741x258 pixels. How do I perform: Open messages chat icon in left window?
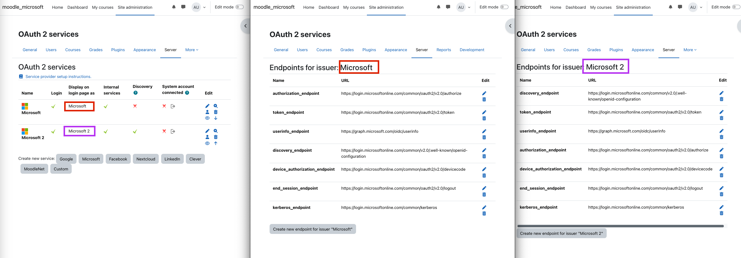tap(183, 7)
